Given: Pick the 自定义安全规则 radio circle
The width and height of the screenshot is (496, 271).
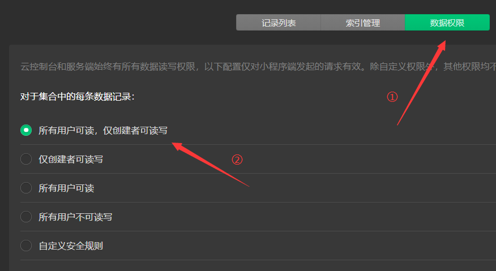Looking at the screenshot, I should pyautogui.click(x=26, y=246).
